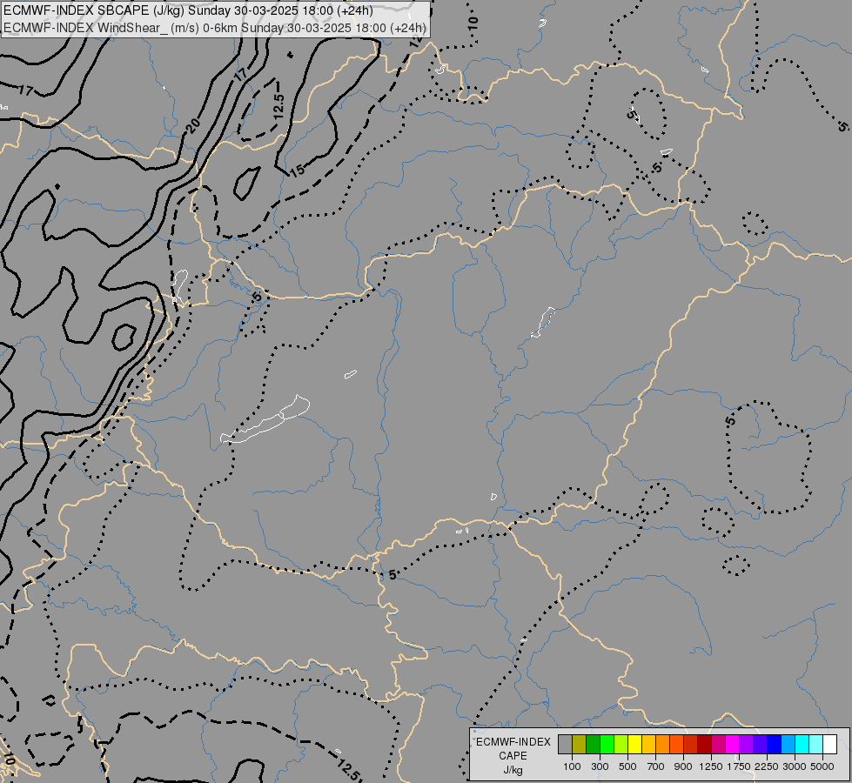
Task: Click the dark red swatch before 1250
Action: (x=704, y=744)
